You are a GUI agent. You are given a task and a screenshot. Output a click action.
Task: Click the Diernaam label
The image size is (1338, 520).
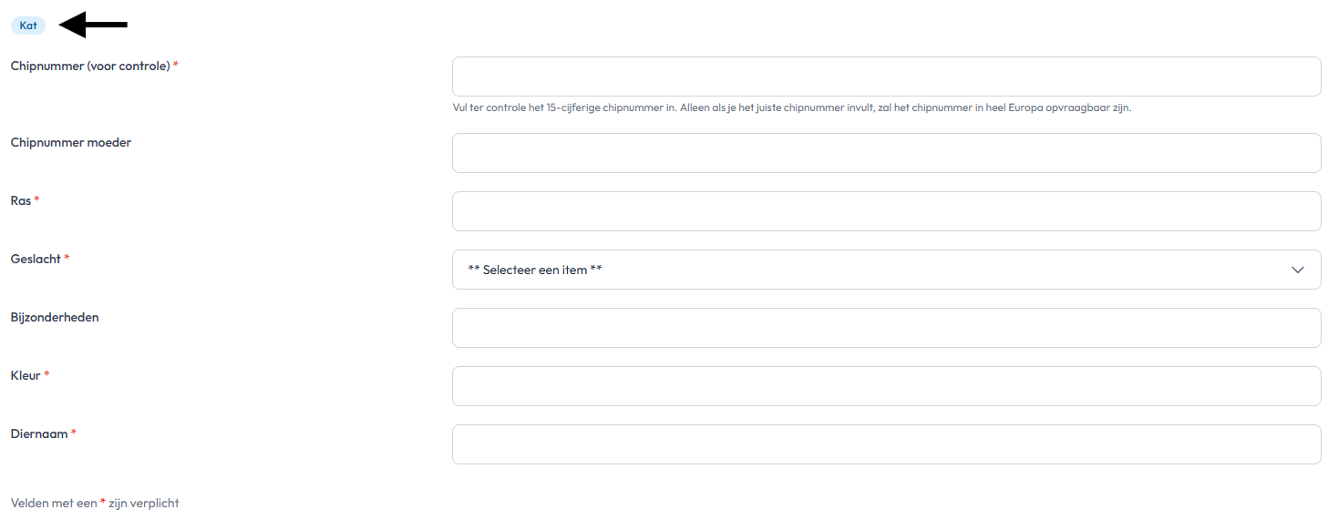click(39, 433)
